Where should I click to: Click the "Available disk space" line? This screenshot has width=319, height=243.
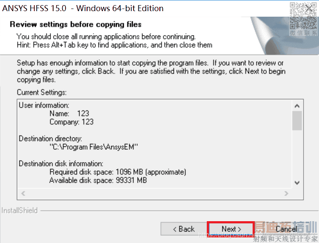98,181
